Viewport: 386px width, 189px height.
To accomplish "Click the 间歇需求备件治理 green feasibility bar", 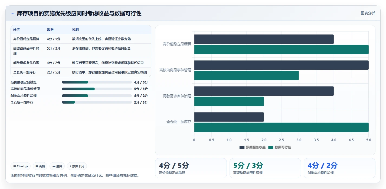I will click(229, 101).
